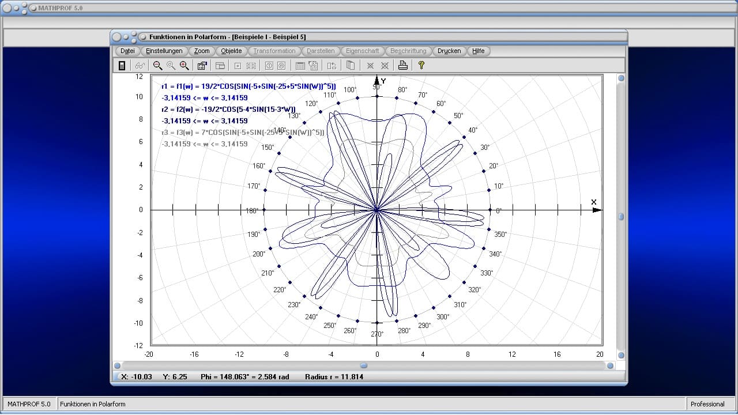The height and width of the screenshot is (415, 738).
Task: Open the Einstellungen menu
Action: tap(164, 51)
